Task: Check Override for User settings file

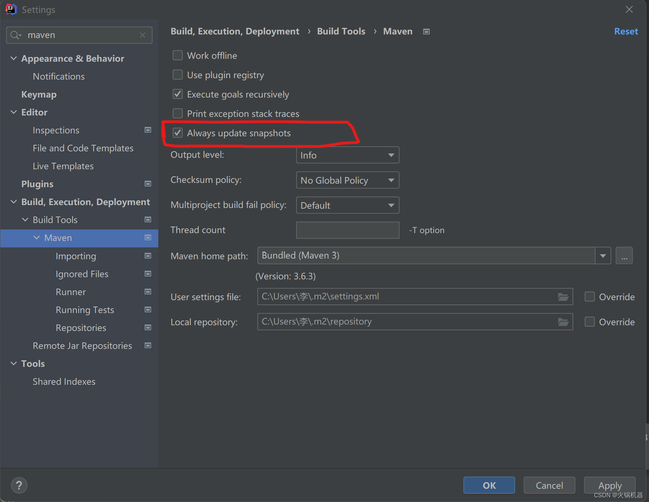Action: coord(590,297)
